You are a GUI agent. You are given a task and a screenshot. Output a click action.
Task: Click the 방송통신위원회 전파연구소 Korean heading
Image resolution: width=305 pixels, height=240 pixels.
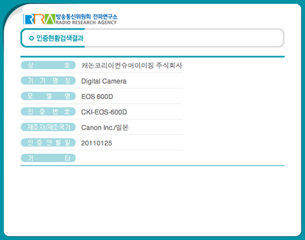[87, 16]
